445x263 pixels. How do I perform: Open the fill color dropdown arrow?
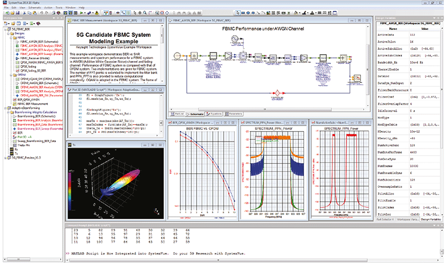(299, 13)
